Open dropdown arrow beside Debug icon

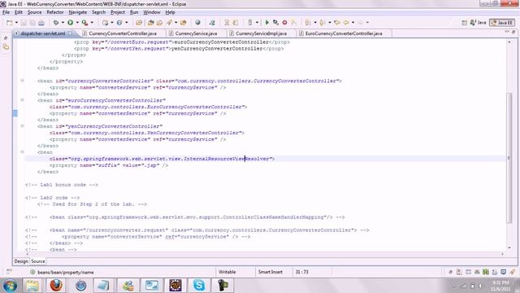click(x=63, y=23)
